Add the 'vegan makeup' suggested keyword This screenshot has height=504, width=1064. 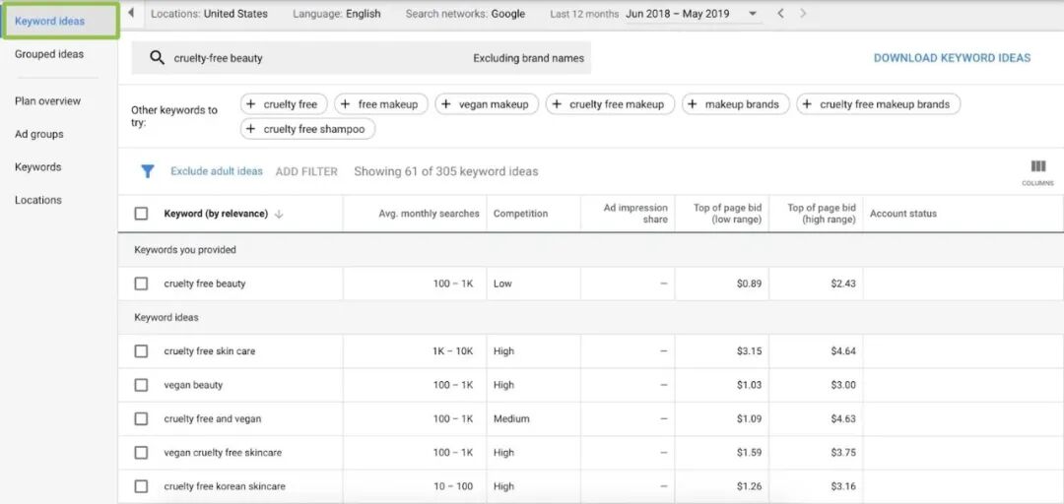[x=487, y=104]
